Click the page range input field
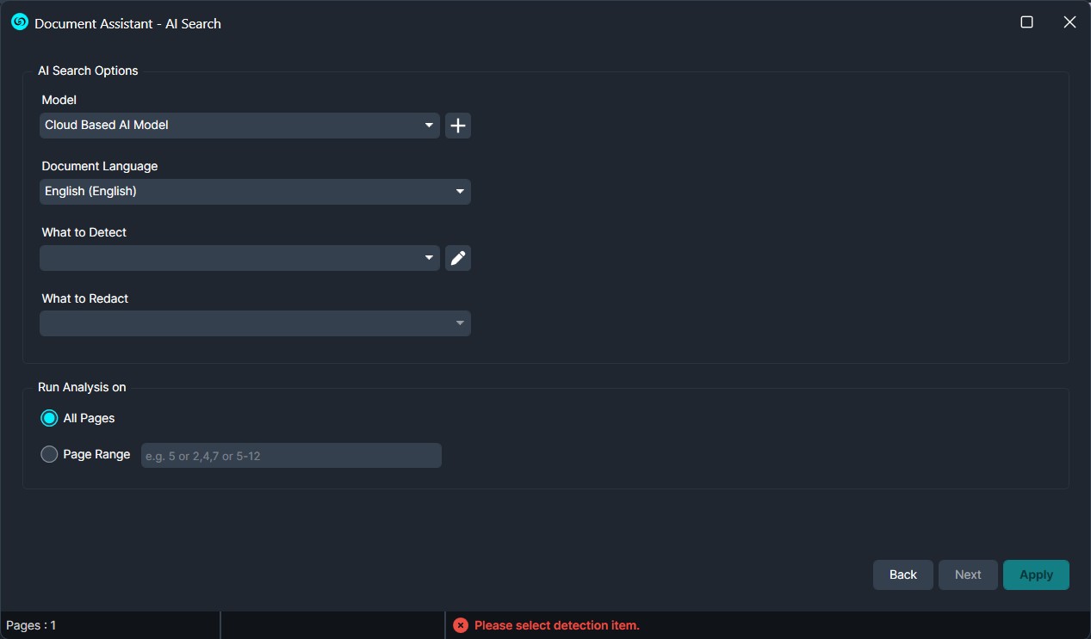The width and height of the screenshot is (1091, 639). point(291,456)
